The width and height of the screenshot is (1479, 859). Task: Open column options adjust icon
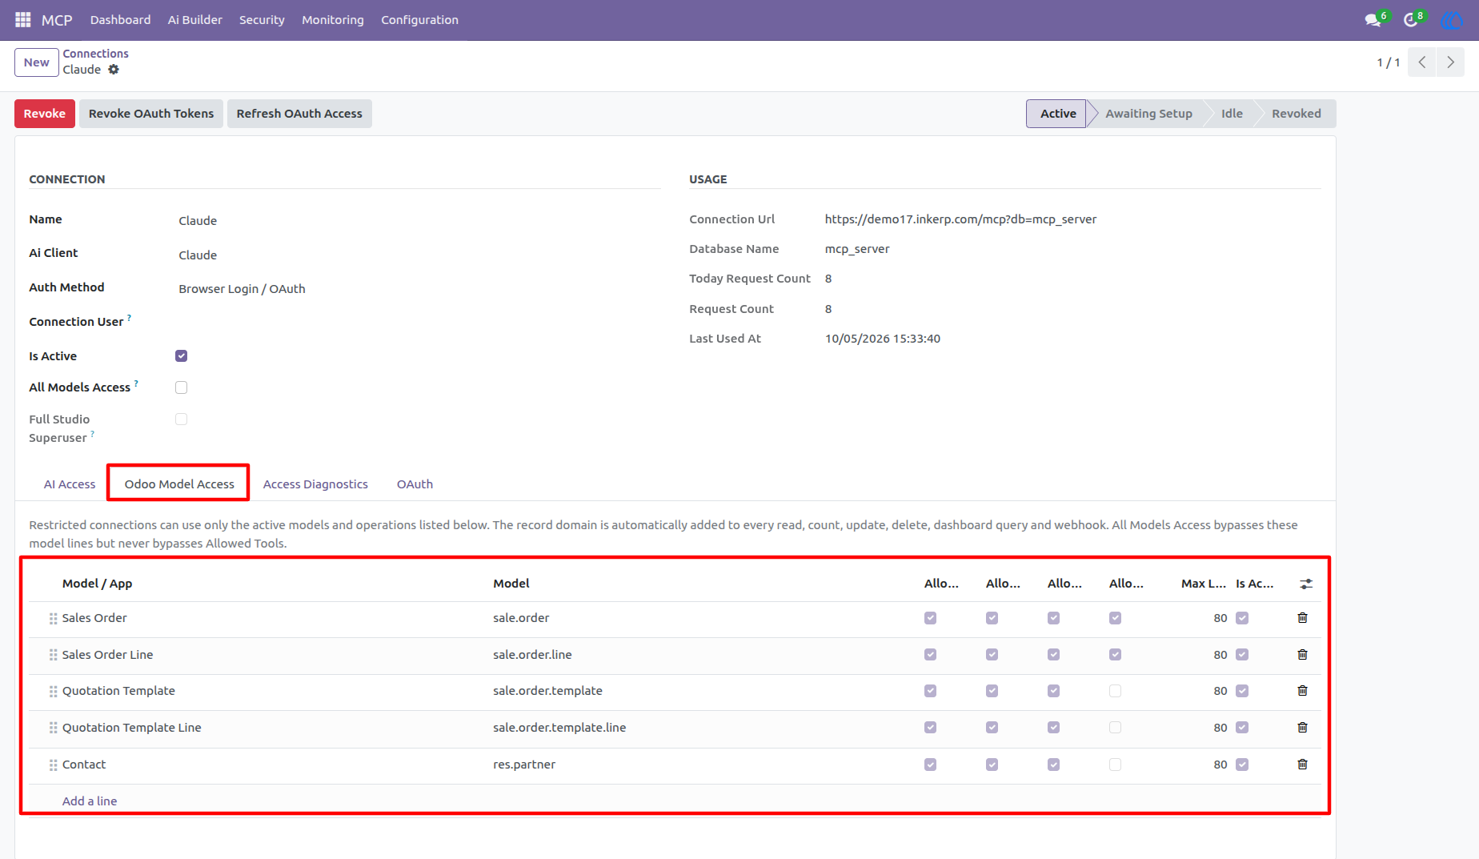tap(1306, 584)
